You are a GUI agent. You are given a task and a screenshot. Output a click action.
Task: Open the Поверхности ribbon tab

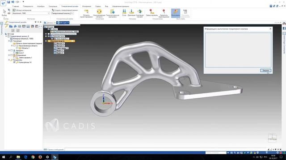(28, 6)
